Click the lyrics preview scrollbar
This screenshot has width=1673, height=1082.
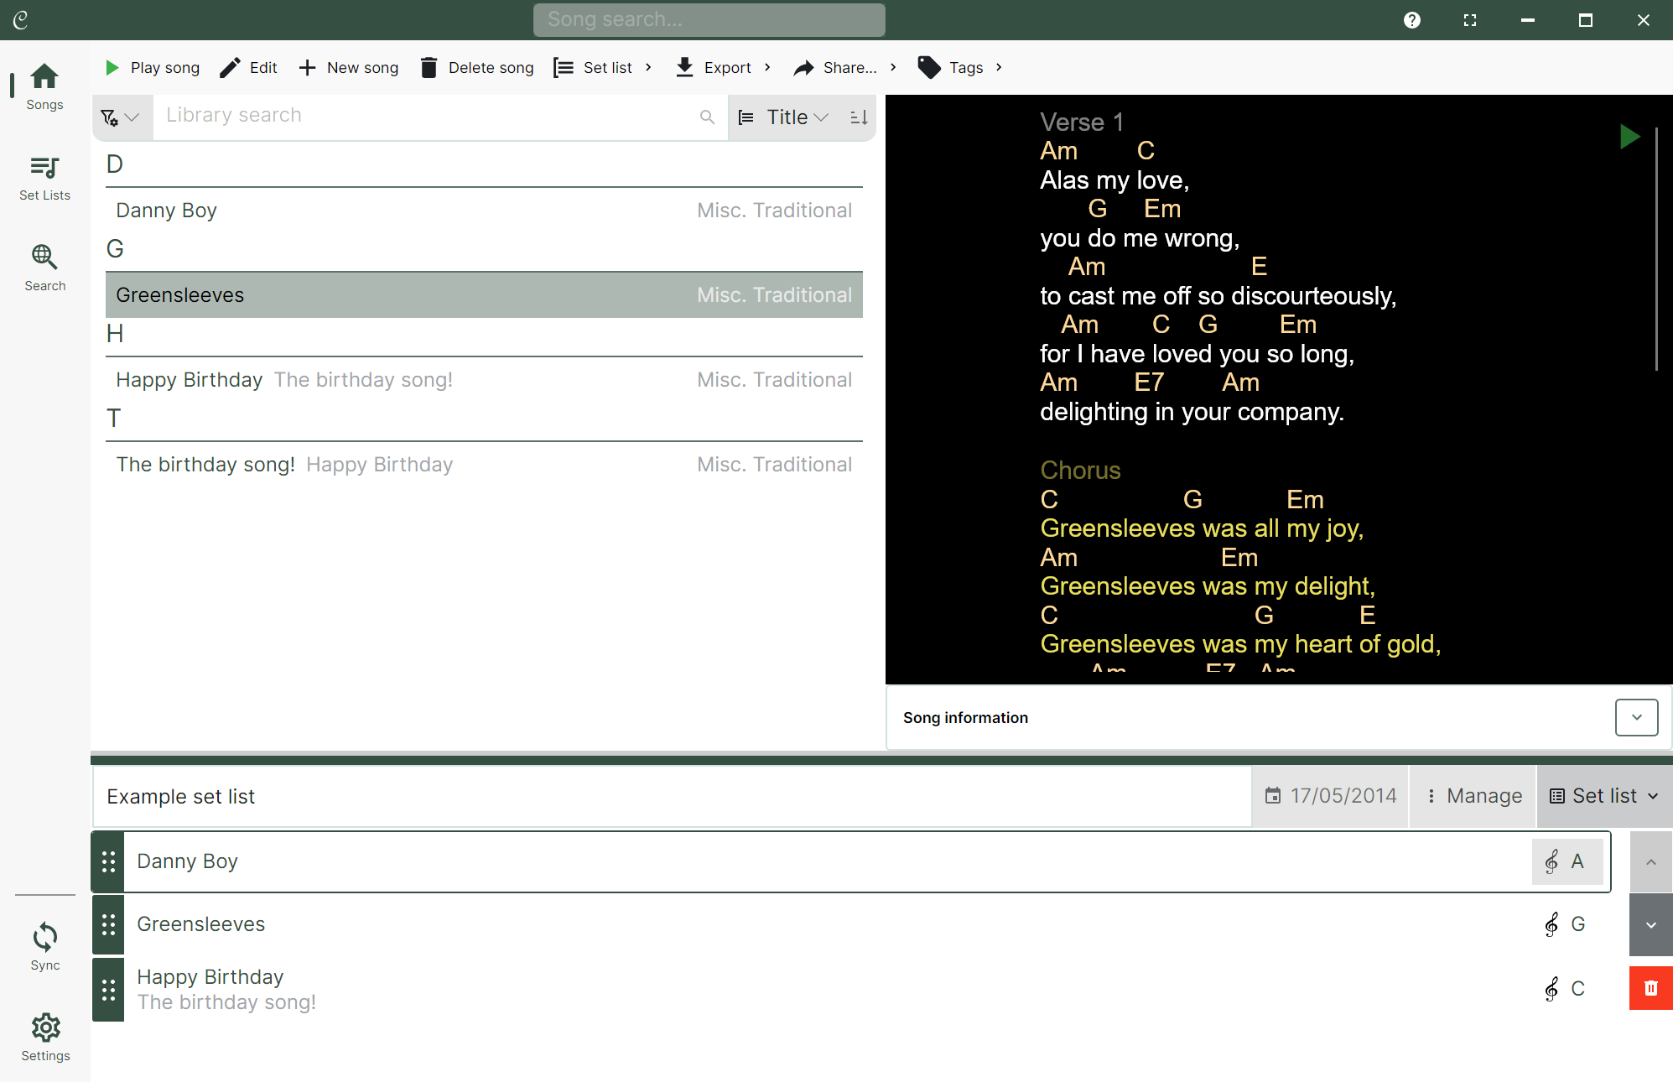[1656, 248]
